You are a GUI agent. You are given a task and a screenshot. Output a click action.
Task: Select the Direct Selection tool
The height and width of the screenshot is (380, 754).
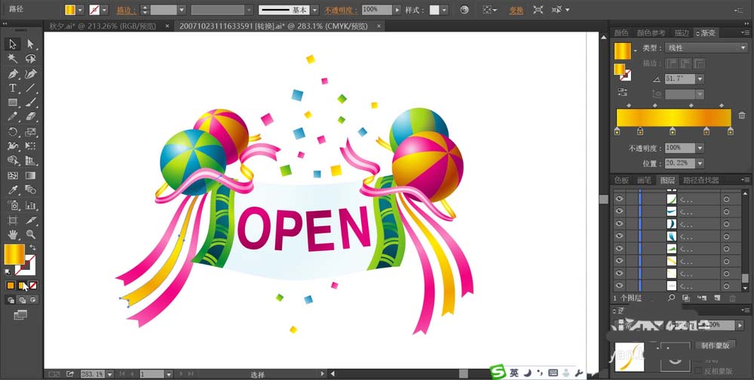click(30, 44)
